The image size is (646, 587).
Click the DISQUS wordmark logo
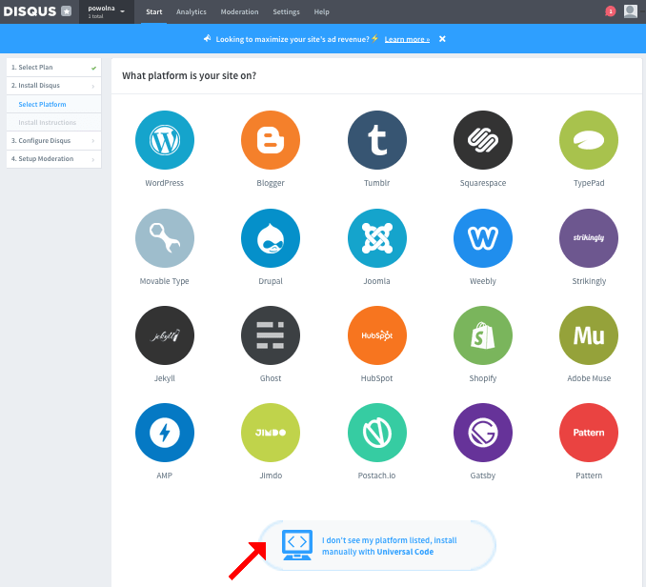click(x=30, y=11)
